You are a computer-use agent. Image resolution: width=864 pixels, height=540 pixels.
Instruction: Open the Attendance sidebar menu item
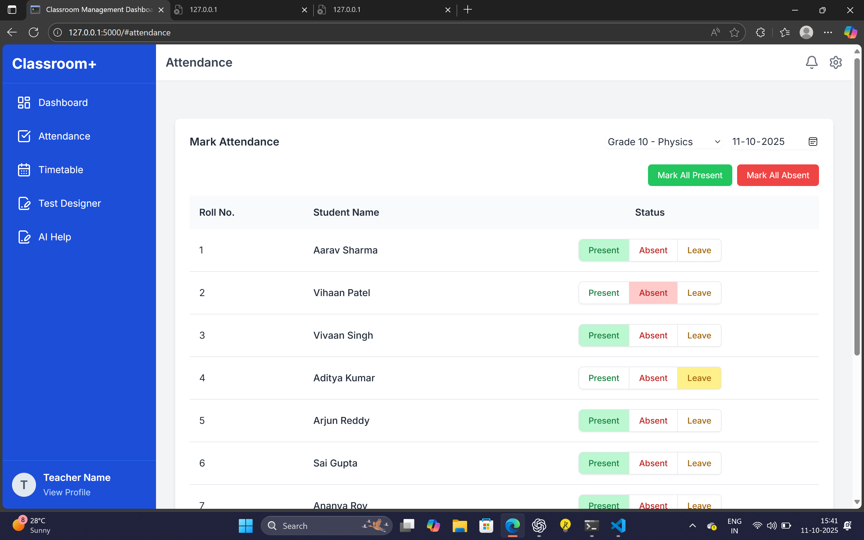tap(64, 136)
